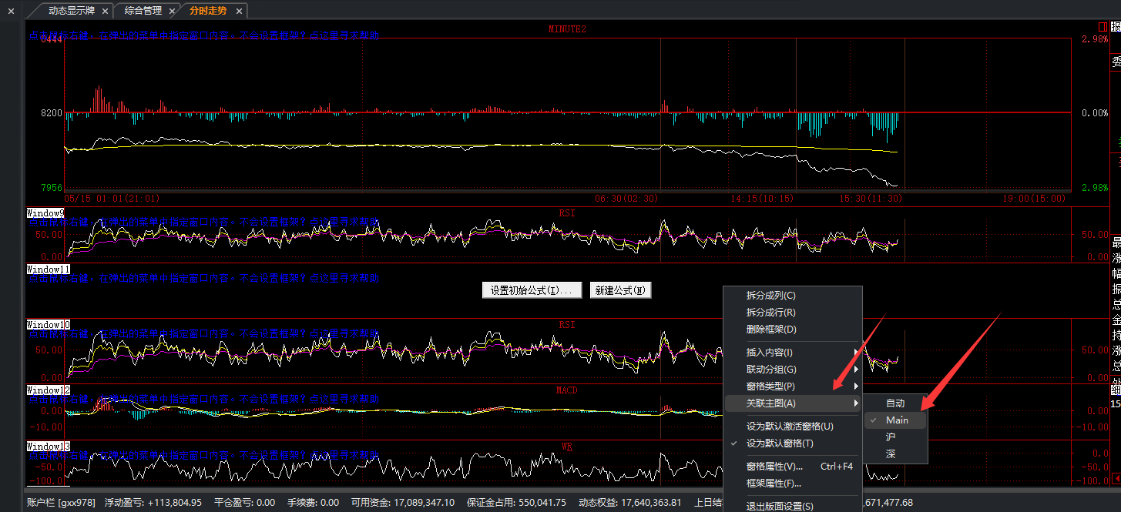Close the left side panel X
1121x512 pixels.
[x=12, y=11]
